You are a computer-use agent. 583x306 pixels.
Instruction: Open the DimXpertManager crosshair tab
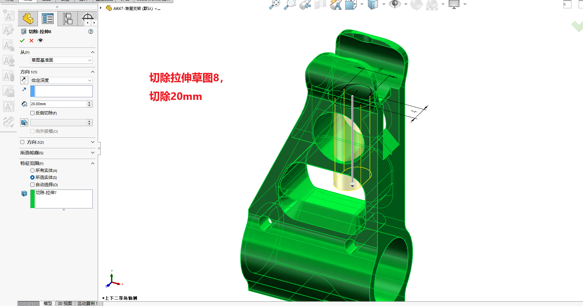[x=87, y=17]
